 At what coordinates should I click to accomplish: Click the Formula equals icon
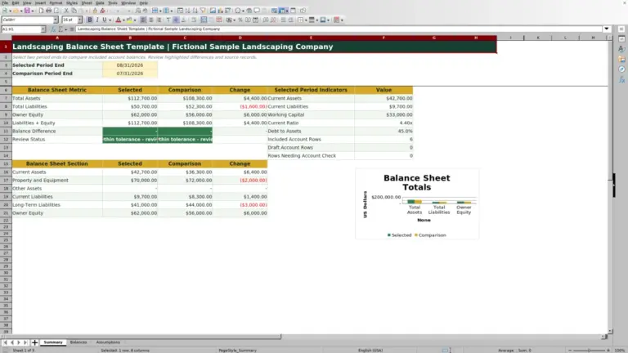(72, 29)
